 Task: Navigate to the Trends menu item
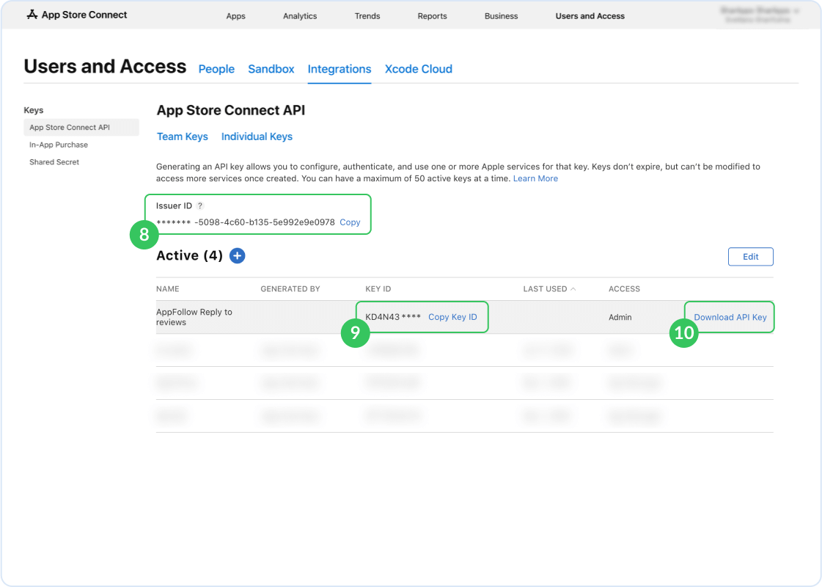tap(367, 15)
